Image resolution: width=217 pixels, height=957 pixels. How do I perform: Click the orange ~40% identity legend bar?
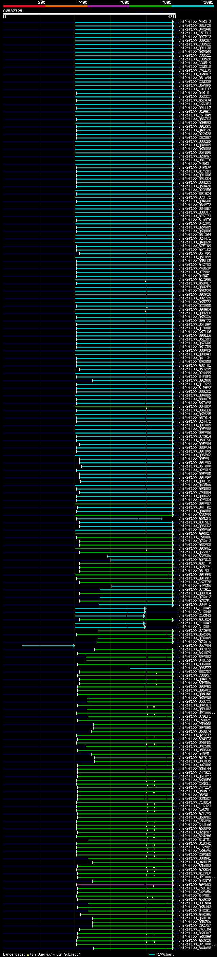tap(66, 6)
